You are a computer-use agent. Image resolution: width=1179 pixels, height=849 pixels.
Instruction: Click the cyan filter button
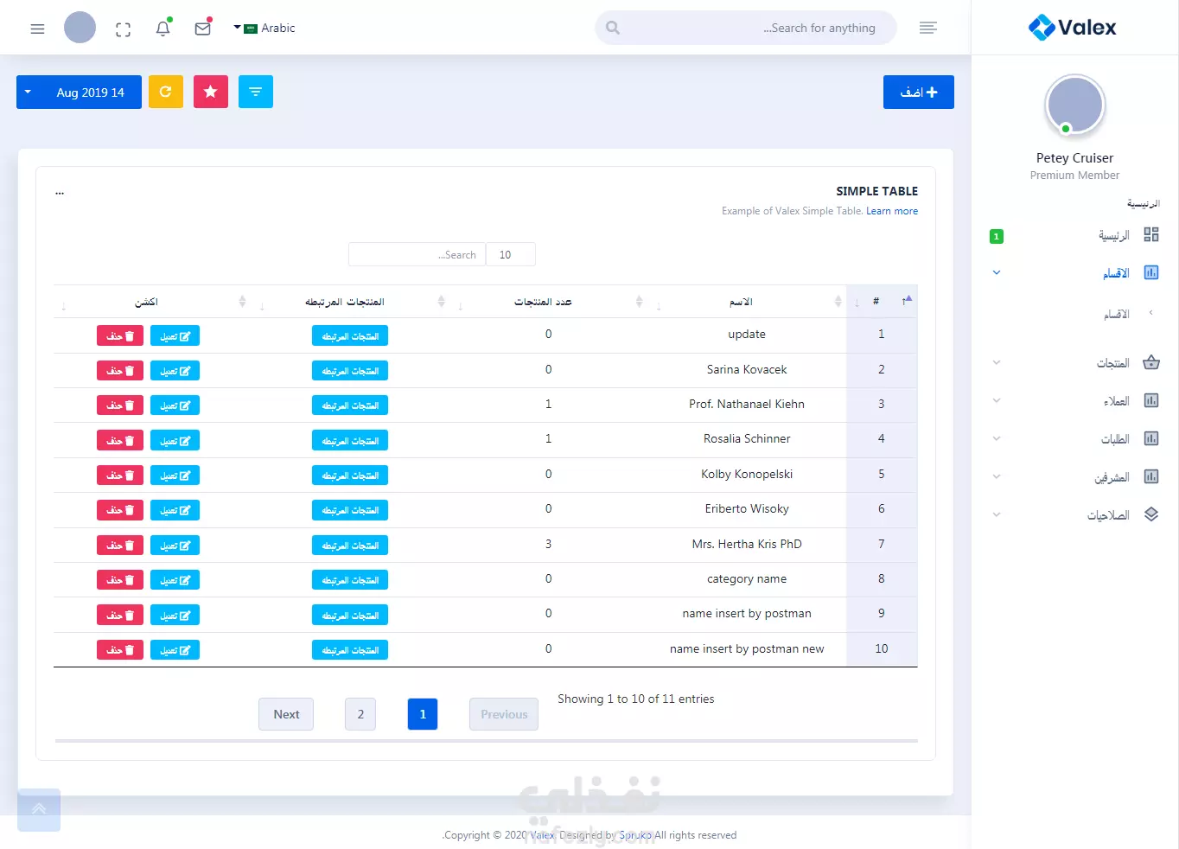[256, 92]
